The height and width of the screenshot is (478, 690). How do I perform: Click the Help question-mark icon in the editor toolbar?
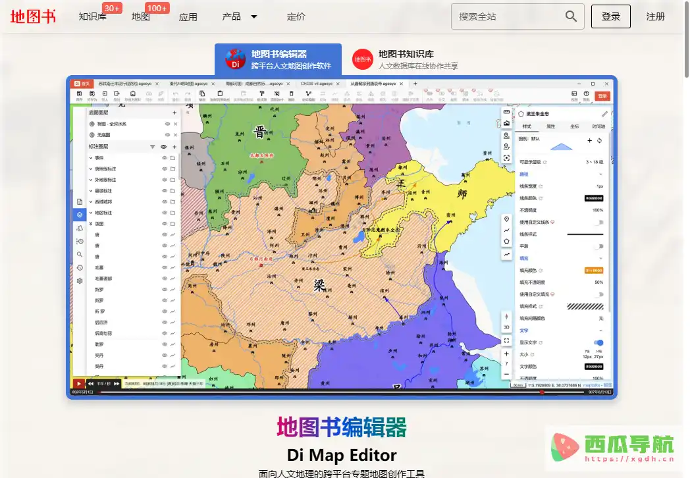pos(586,93)
